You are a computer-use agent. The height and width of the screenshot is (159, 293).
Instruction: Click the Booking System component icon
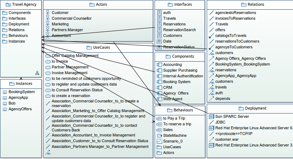pyautogui.click(x=159, y=82)
